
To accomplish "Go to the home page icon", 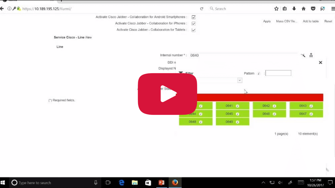I will click(304, 9).
